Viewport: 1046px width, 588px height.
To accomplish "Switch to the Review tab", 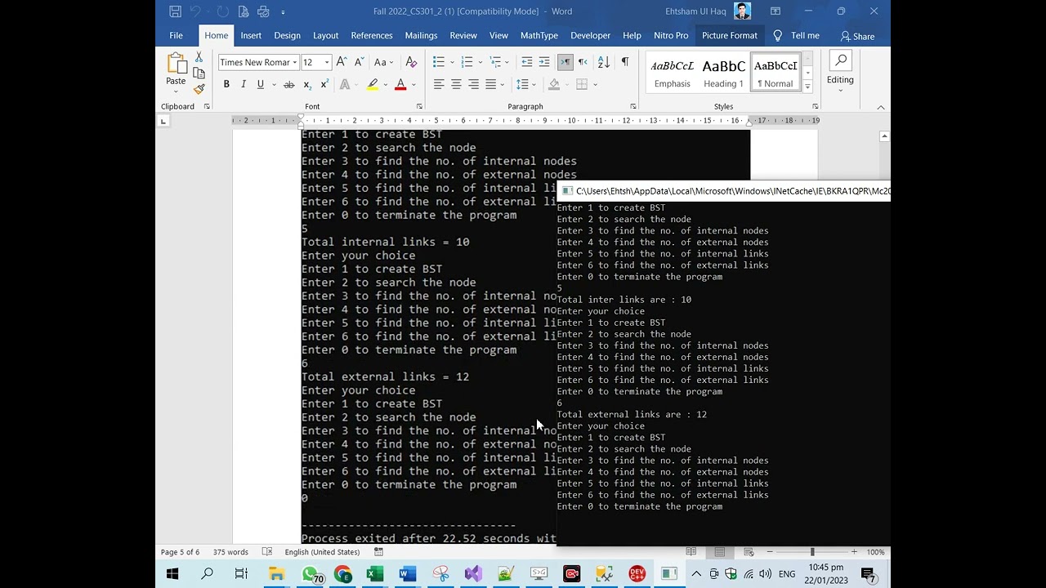I will click(463, 35).
